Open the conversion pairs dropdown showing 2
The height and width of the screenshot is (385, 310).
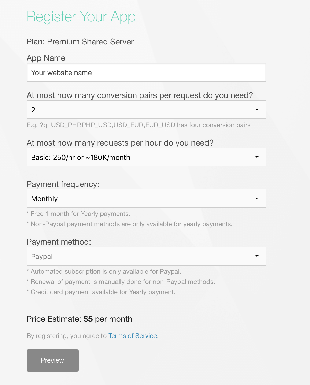146,110
